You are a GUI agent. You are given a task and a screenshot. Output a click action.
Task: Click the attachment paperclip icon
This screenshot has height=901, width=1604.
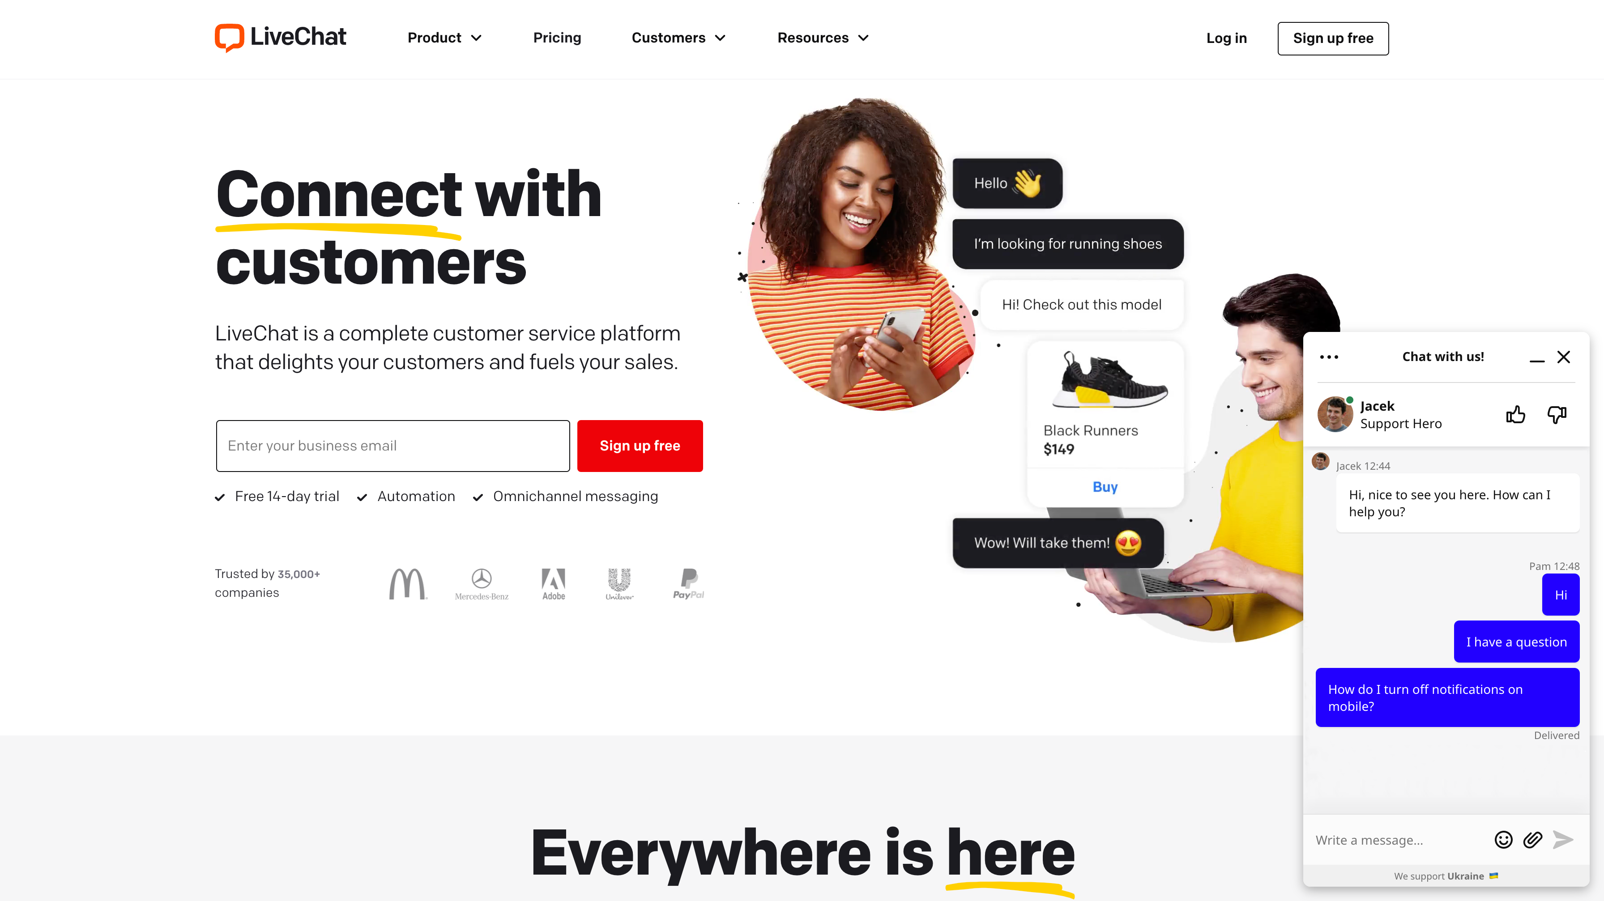tap(1533, 838)
